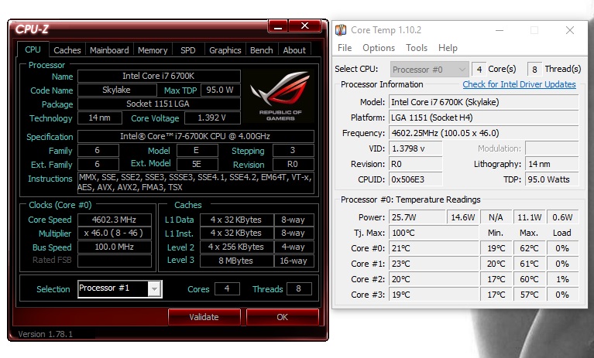Open the Options menu in Core Temp

379,48
